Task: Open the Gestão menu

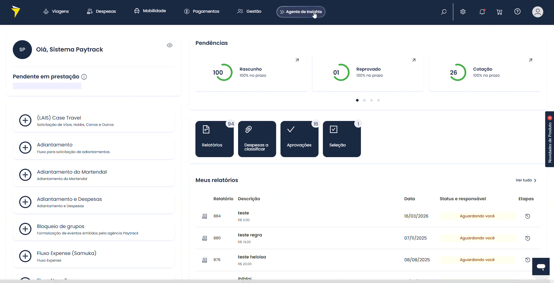Action: (249, 11)
